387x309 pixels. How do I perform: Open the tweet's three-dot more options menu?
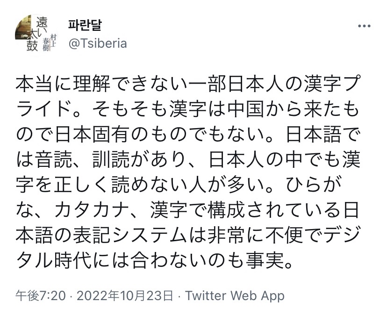(x=364, y=26)
